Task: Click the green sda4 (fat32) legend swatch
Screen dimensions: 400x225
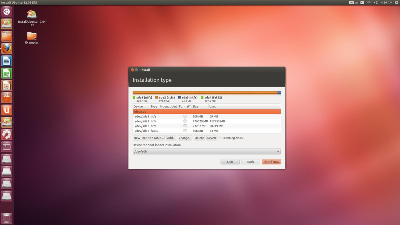Action: click(x=202, y=97)
